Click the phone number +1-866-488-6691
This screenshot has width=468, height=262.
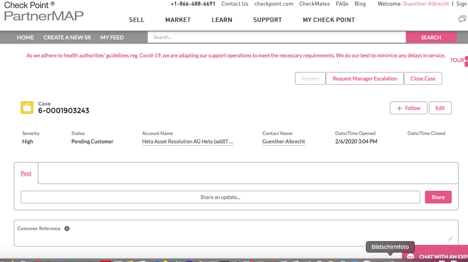pyautogui.click(x=193, y=4)
